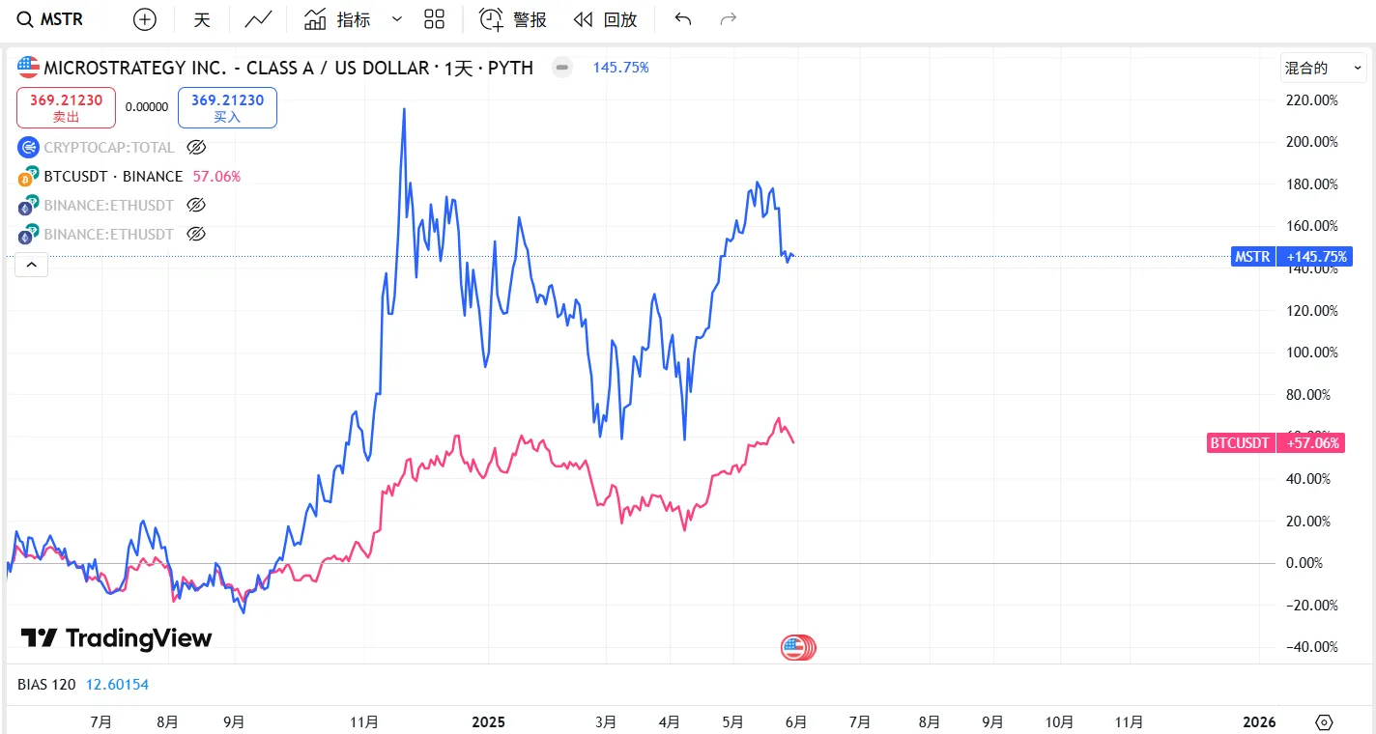Click the redo arrow
This screenshot has width=1376, height=734.
click(x=729, y=19)
